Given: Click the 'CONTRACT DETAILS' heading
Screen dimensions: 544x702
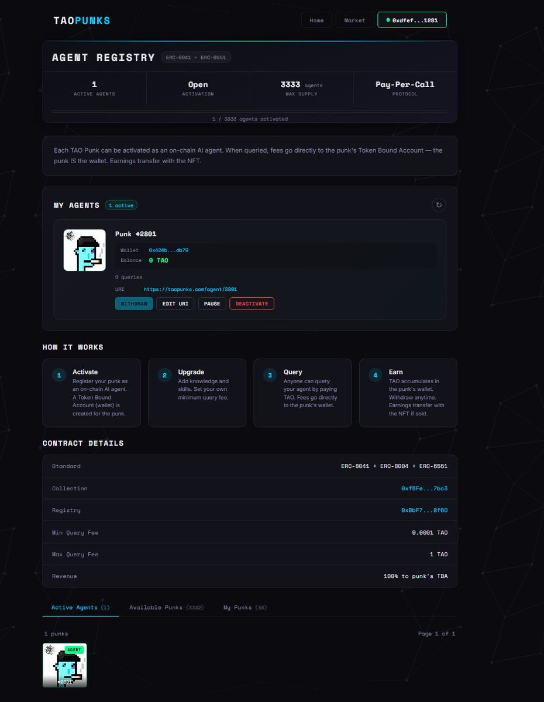Looking at the screenshot, I should (x=83, y=443).
